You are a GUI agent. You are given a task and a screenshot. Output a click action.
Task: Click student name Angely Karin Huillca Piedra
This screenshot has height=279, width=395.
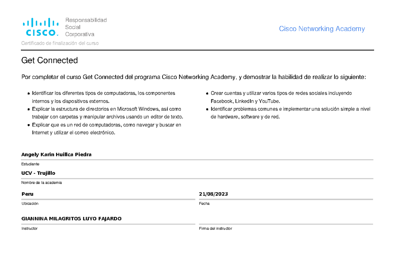coord(56,154)
